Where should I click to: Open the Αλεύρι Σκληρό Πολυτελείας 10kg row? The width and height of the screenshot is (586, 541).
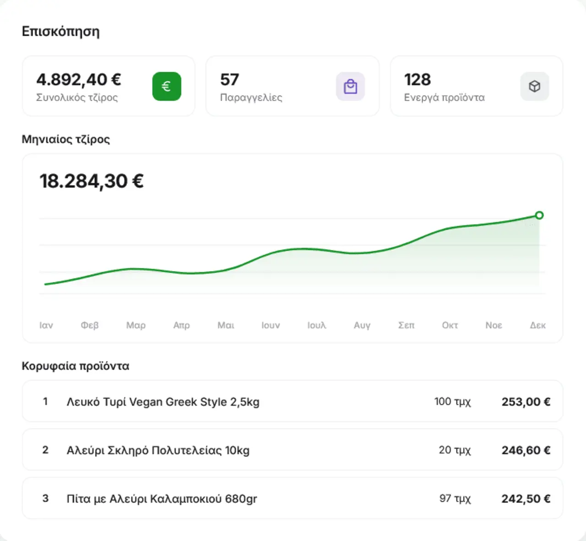(293, 450)
